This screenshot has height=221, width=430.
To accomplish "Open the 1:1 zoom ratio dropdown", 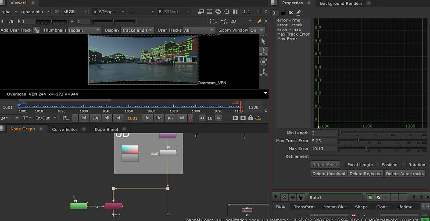I will click(251, 12).
